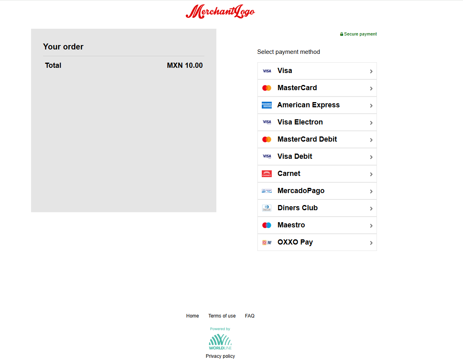Choose MasterCard Debit payment method
463x363 pixels.
[x=317, y=140]
